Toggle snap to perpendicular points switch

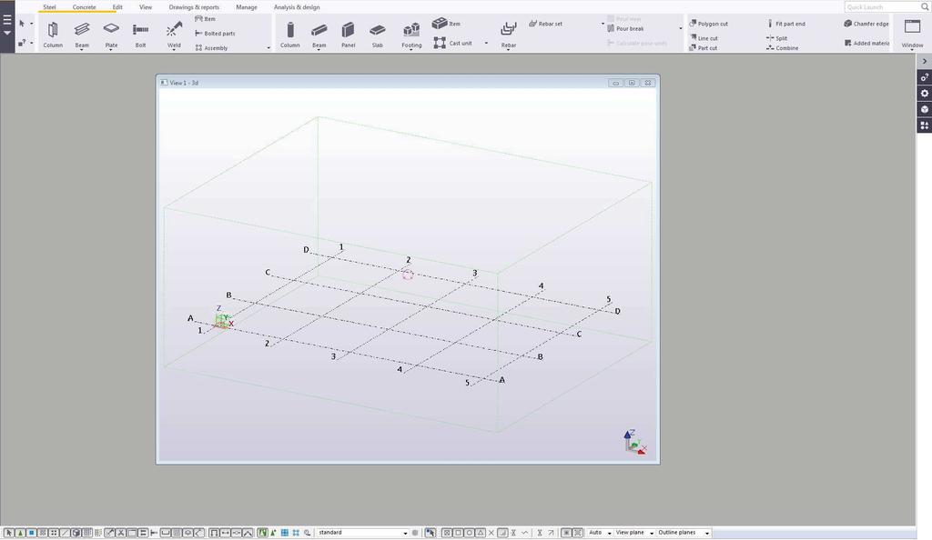point(502,533)
